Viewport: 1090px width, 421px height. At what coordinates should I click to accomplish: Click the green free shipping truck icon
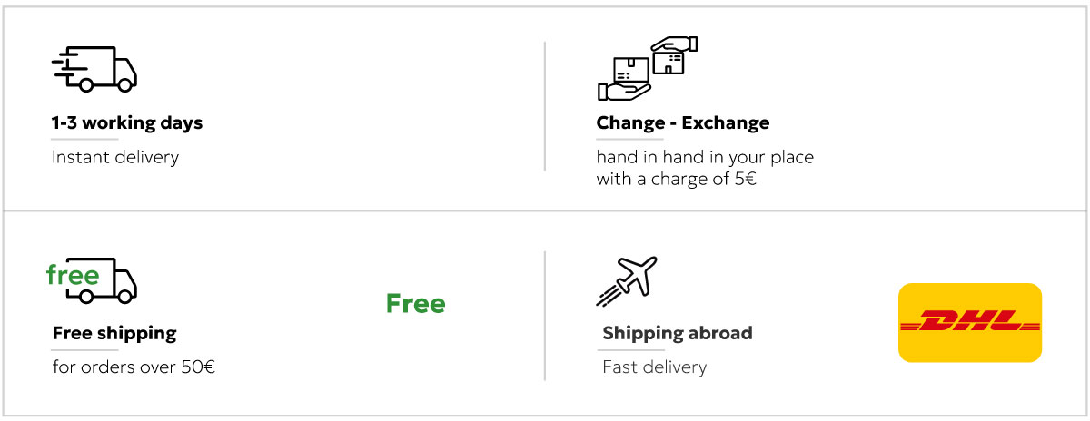(92, 279)
